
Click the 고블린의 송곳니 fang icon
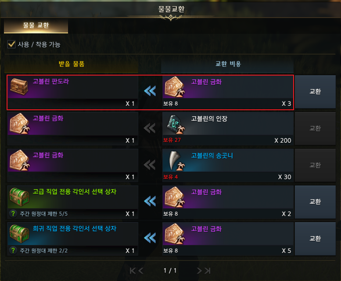point(176,161)
